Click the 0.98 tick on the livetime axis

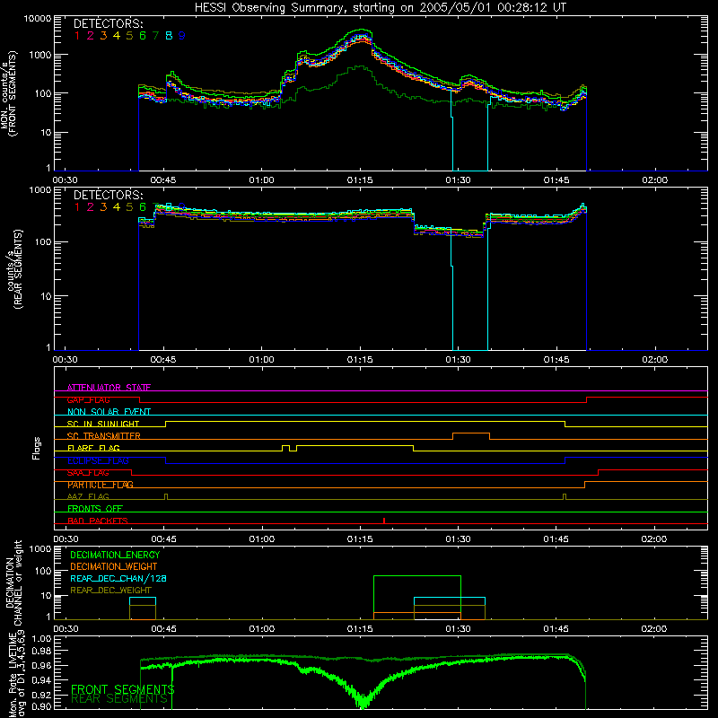(41, 652)
